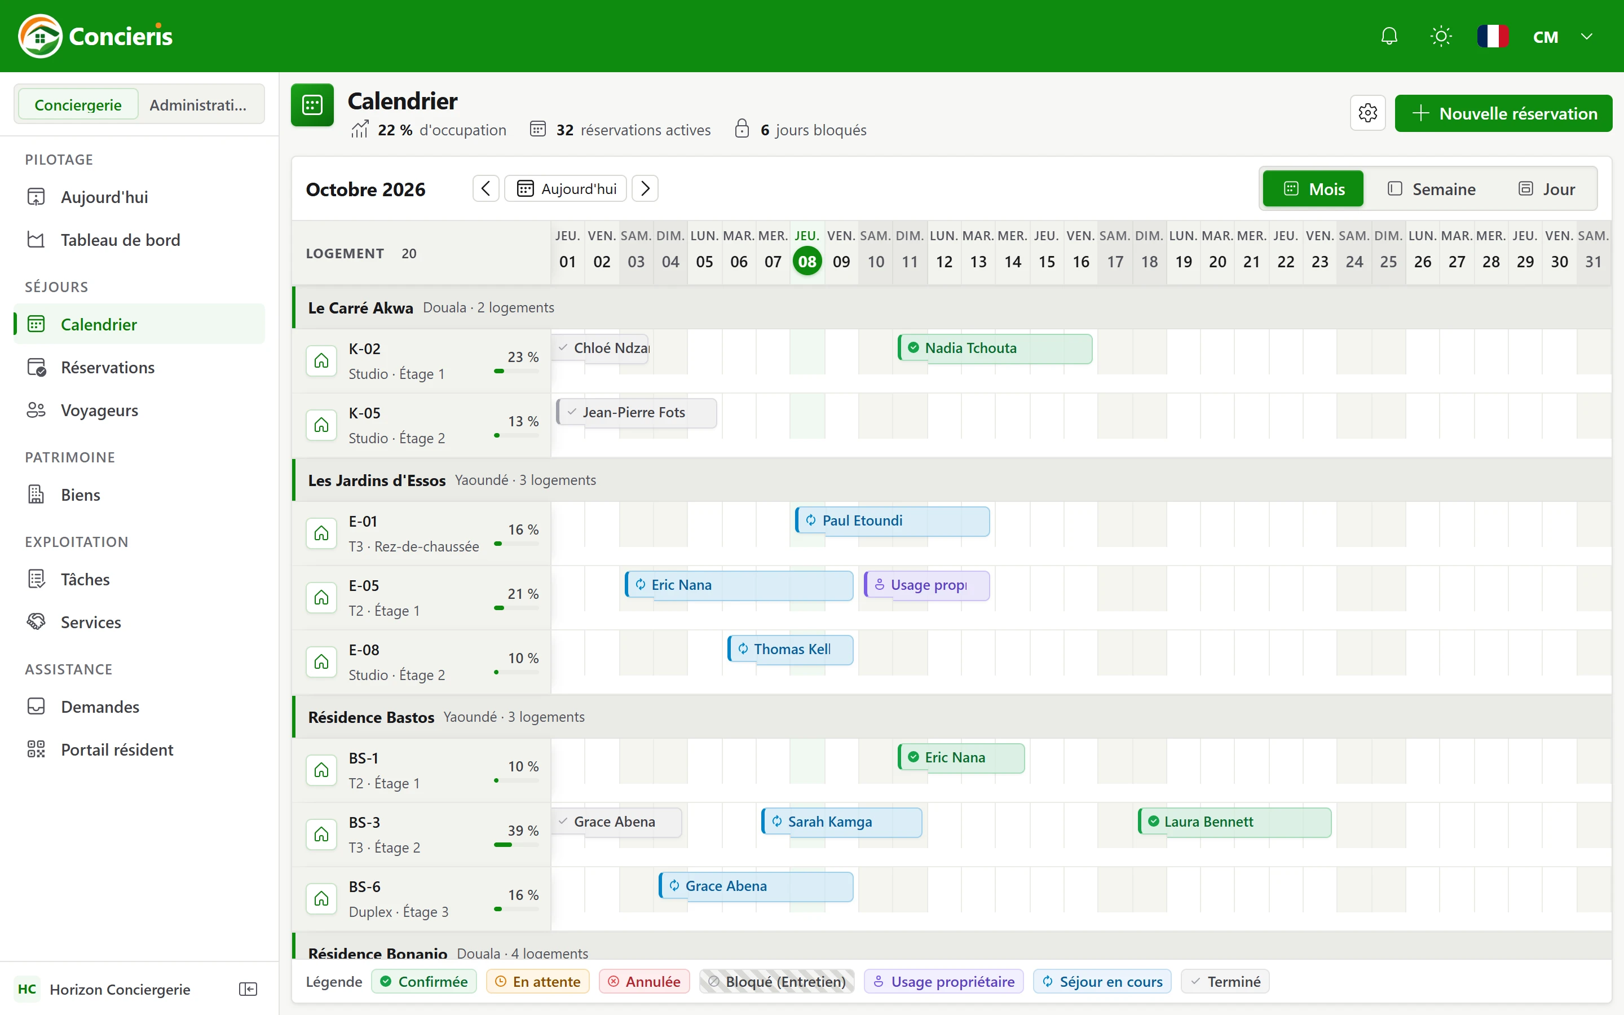Open Nadia Tchouta reservation

point(995,348)
